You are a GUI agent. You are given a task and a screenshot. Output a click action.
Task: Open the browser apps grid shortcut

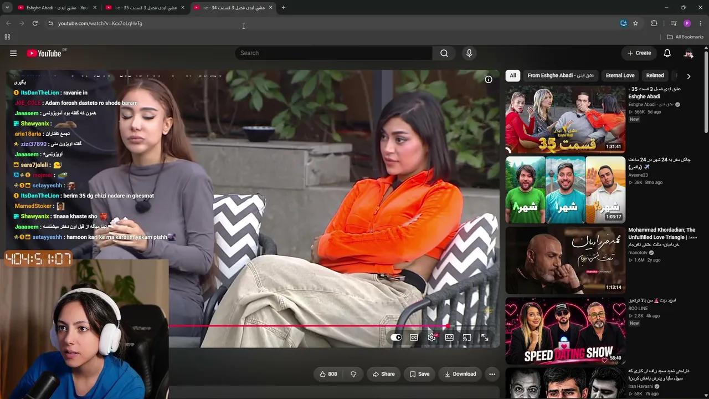coord(7,37)
